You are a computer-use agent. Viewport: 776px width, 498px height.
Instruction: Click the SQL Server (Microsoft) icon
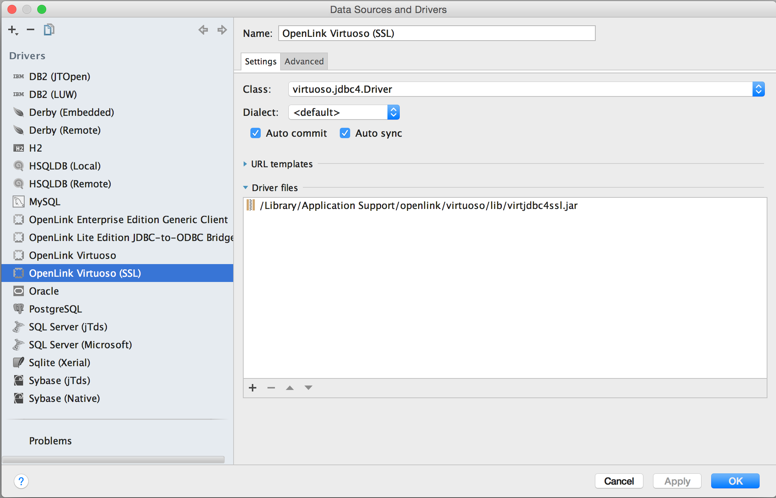(19, 345)
